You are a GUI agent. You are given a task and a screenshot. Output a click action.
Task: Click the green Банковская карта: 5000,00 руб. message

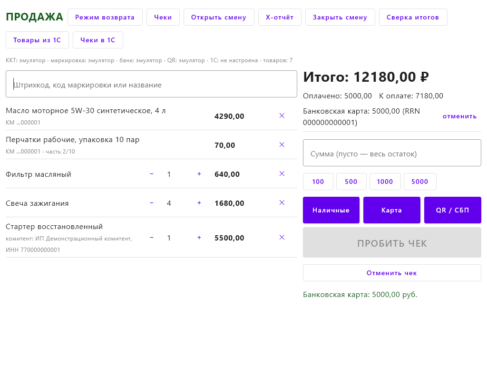360,295
